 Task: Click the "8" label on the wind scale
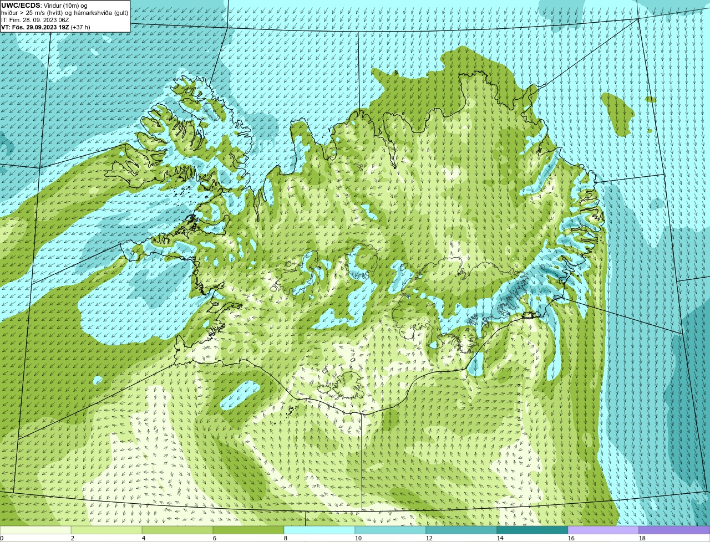[x=286, y=538]
